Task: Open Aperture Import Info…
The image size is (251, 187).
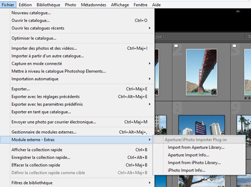Action: pos(199,155)
